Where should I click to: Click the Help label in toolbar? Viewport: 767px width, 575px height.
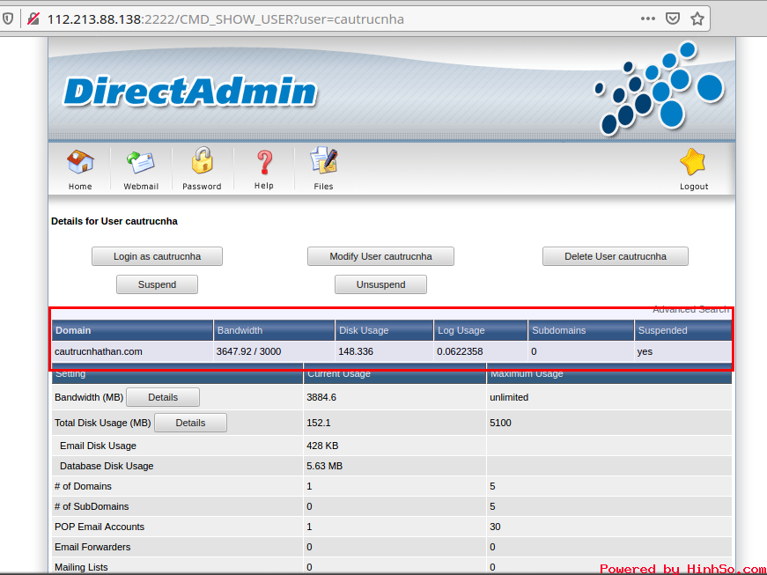coord(264,186)
